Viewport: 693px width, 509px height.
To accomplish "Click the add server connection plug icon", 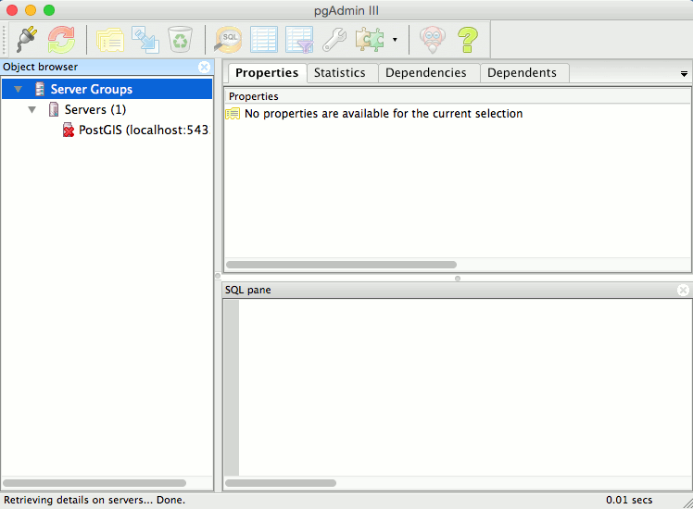I will click(x=25, y=39).
